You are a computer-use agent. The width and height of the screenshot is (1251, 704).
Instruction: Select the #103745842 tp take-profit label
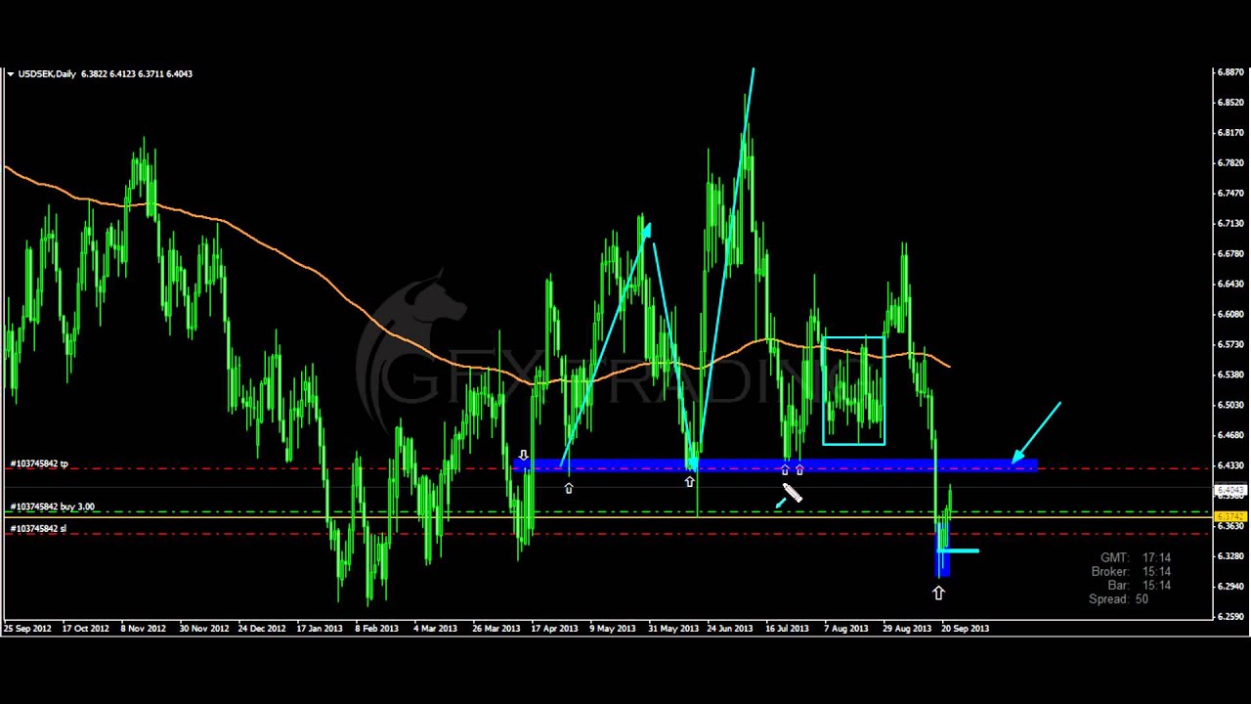click(39, 463)
